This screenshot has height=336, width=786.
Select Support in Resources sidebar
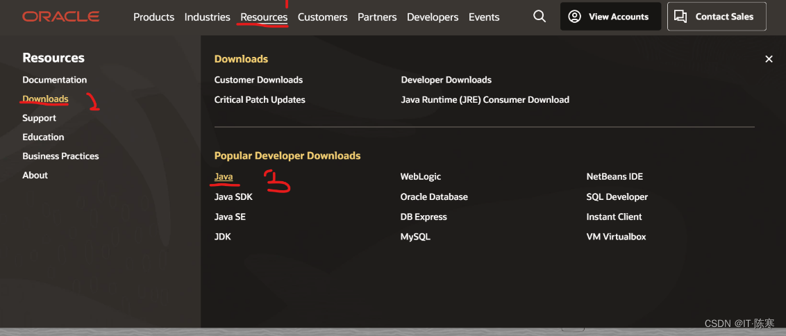coord(39,118)
